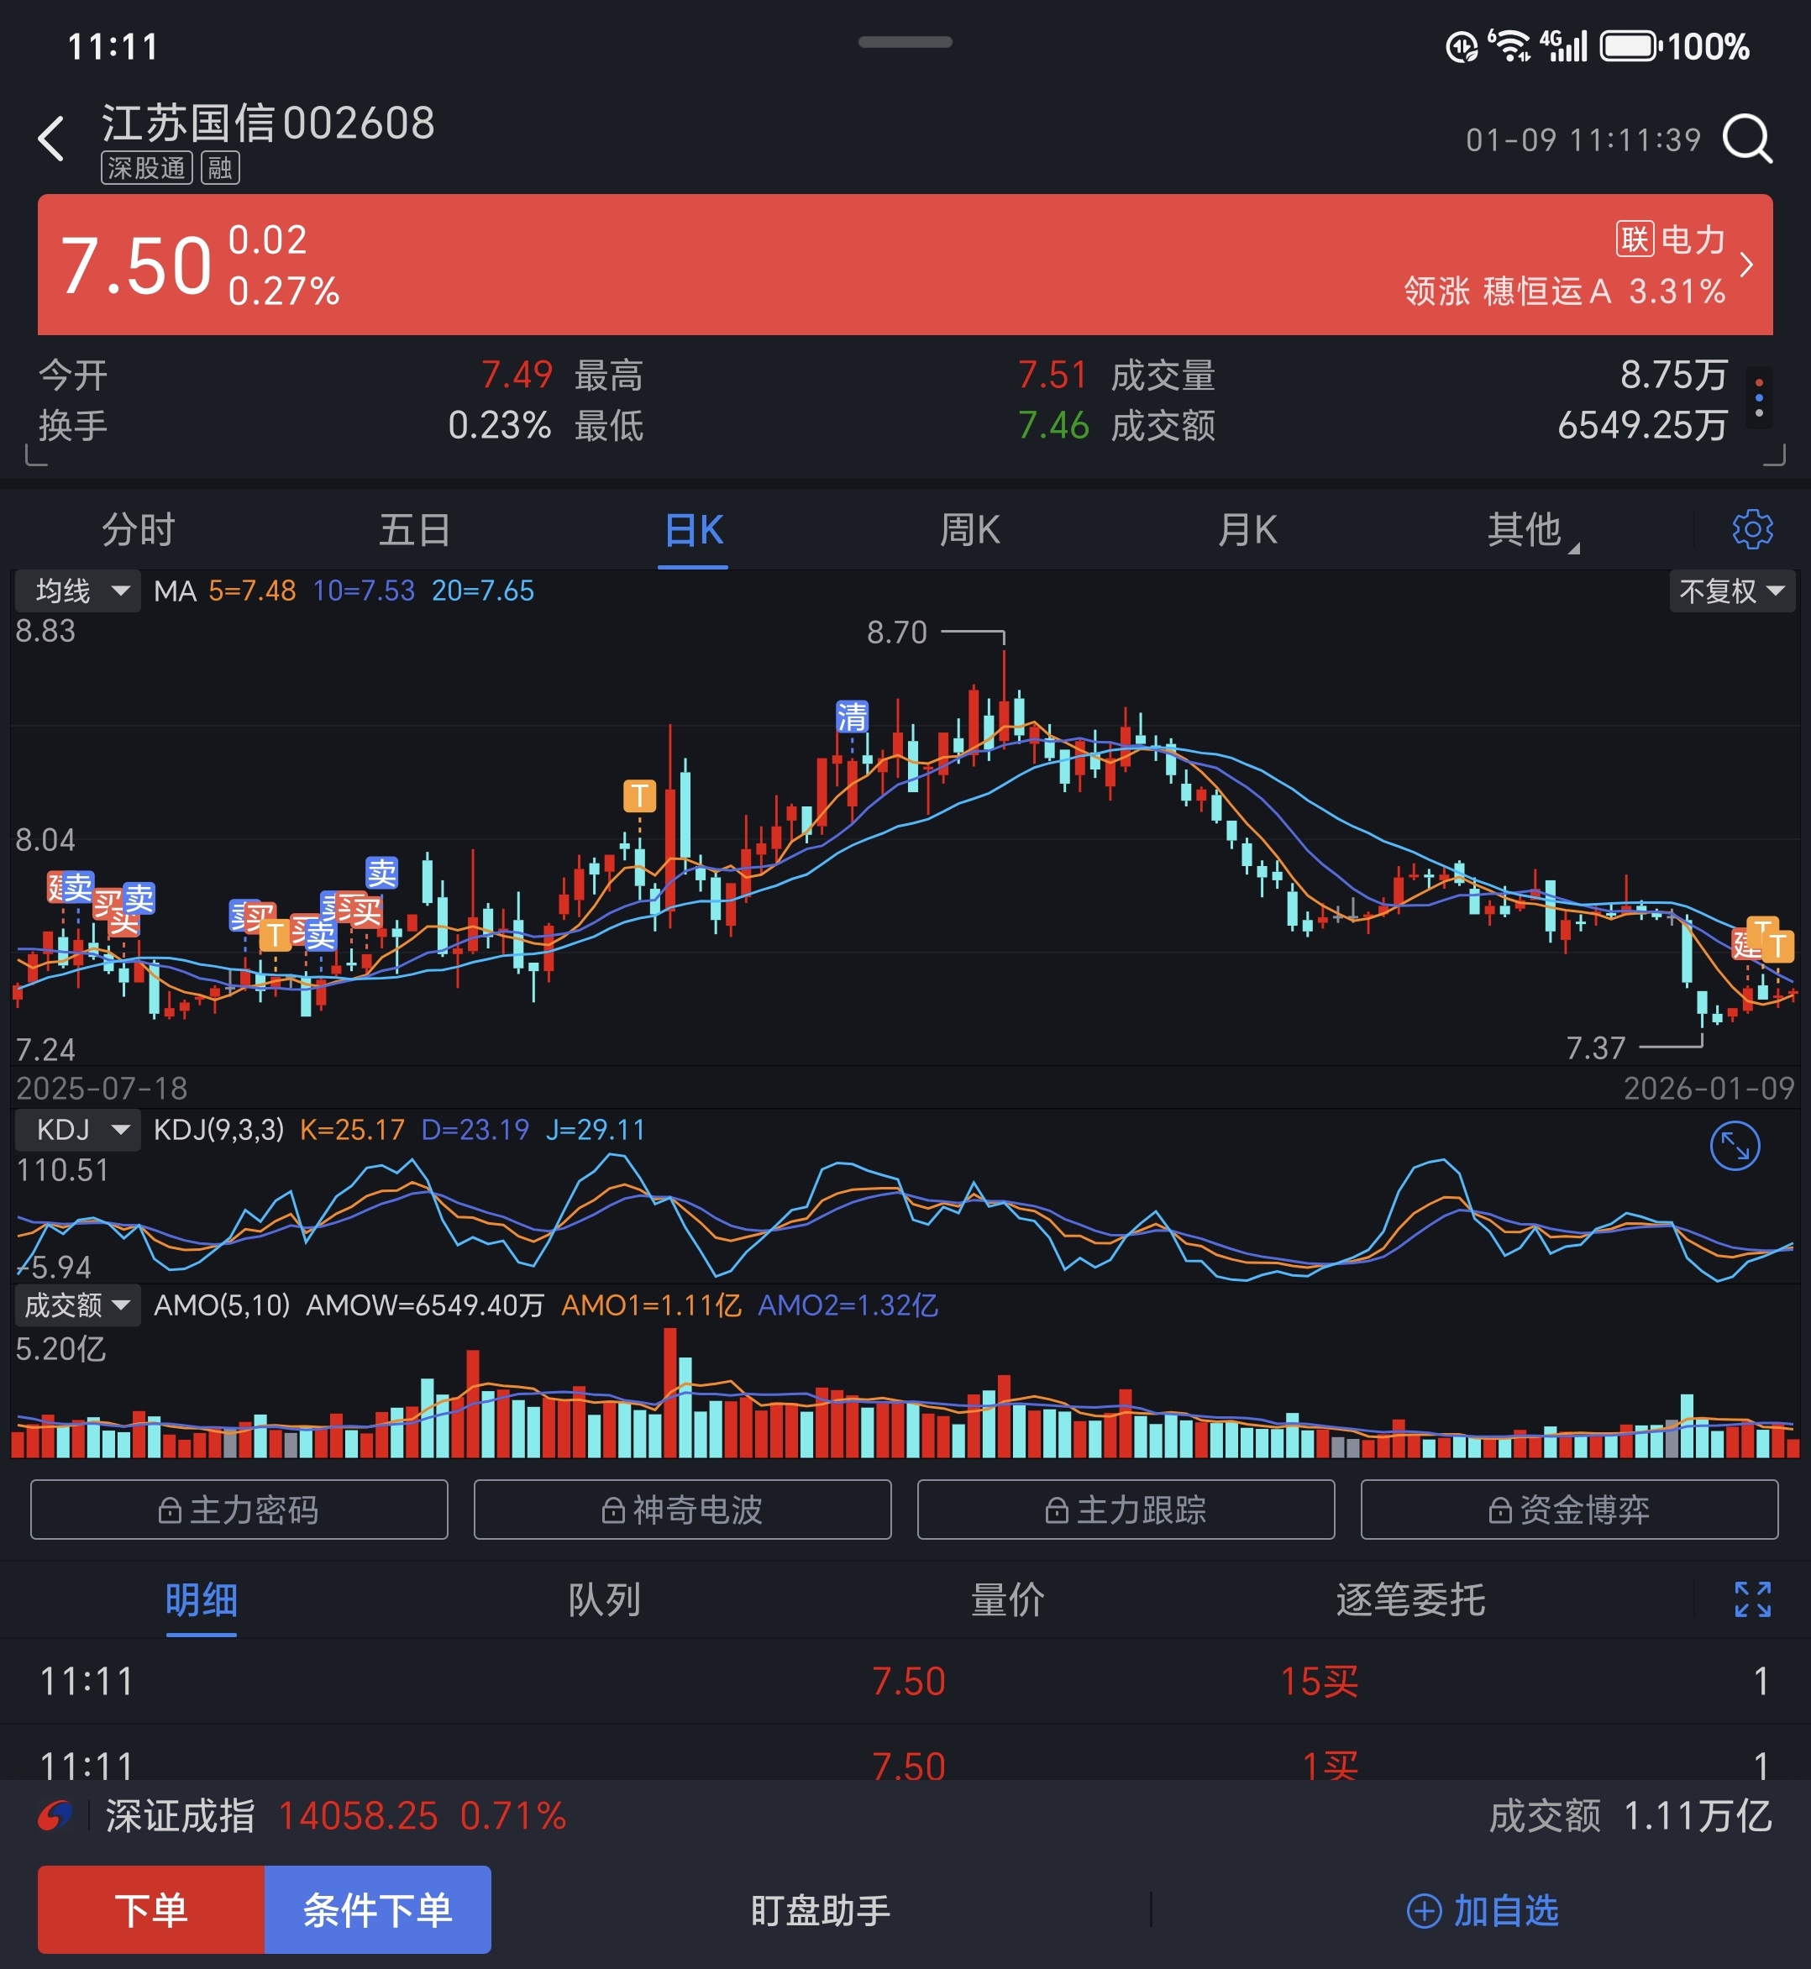This screenshot has height=1969, width=1811.
Task: Open the 成交额 indicator dropdown
Action: point(77,1305)
